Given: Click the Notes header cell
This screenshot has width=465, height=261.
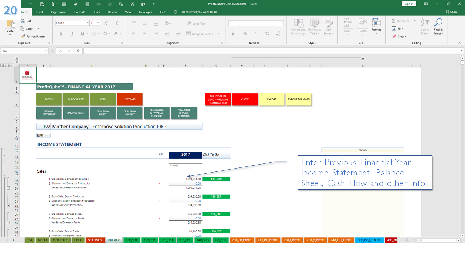Looking at the screenshot, I should click(363, 150).
